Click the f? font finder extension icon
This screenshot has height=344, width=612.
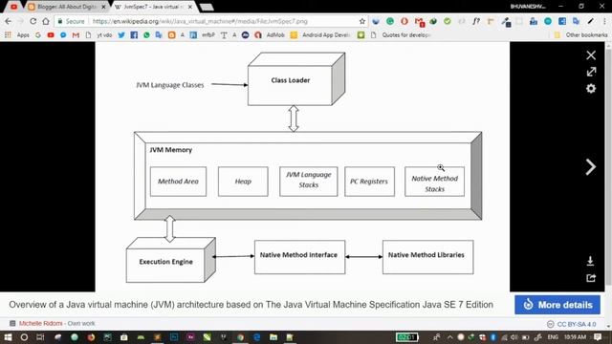tap(476, 21)
